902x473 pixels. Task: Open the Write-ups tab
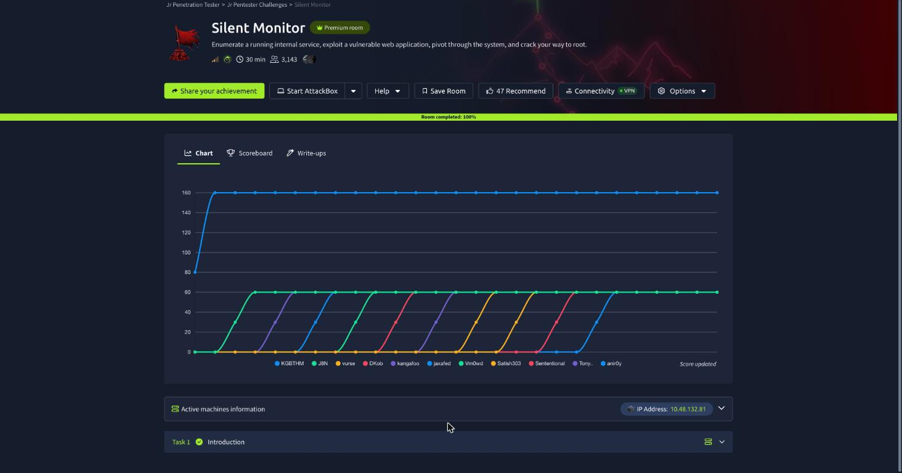(x=306, y=153)
